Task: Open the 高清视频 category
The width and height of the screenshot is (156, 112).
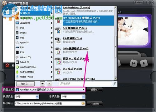Action: tap(25, 23)
